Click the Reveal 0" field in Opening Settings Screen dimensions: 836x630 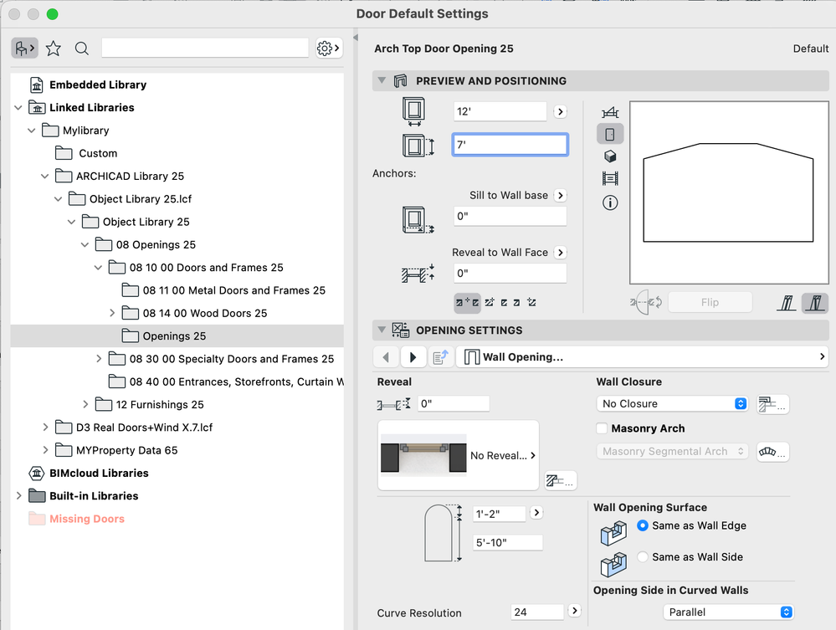click(x=454, y=403)
